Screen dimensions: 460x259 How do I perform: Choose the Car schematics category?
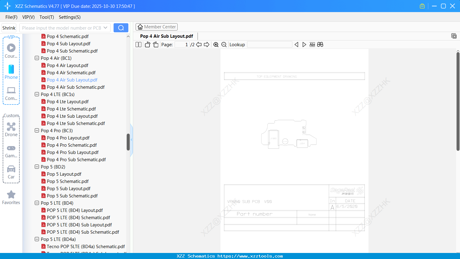[x=11, y=171]
